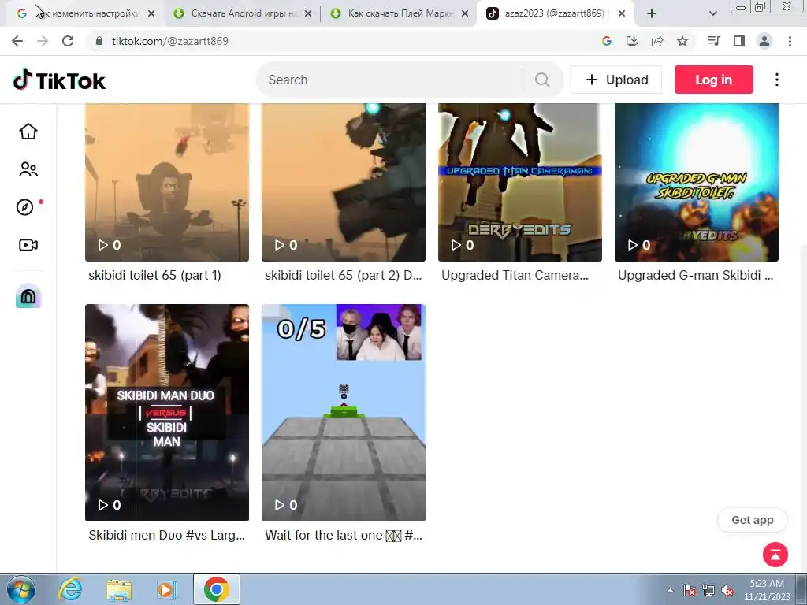Click the Upload button
Image resolution: width=807 pixels, height=605 pixels.
[x=616, y=80]
